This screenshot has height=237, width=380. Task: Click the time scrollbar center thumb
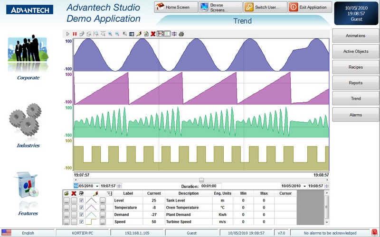tap(201, 180)
